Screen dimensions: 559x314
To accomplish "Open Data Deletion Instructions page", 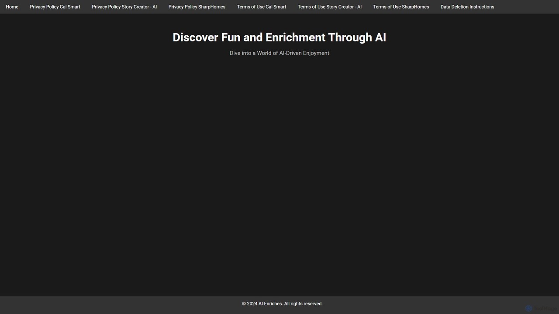I will click(467, 7).
